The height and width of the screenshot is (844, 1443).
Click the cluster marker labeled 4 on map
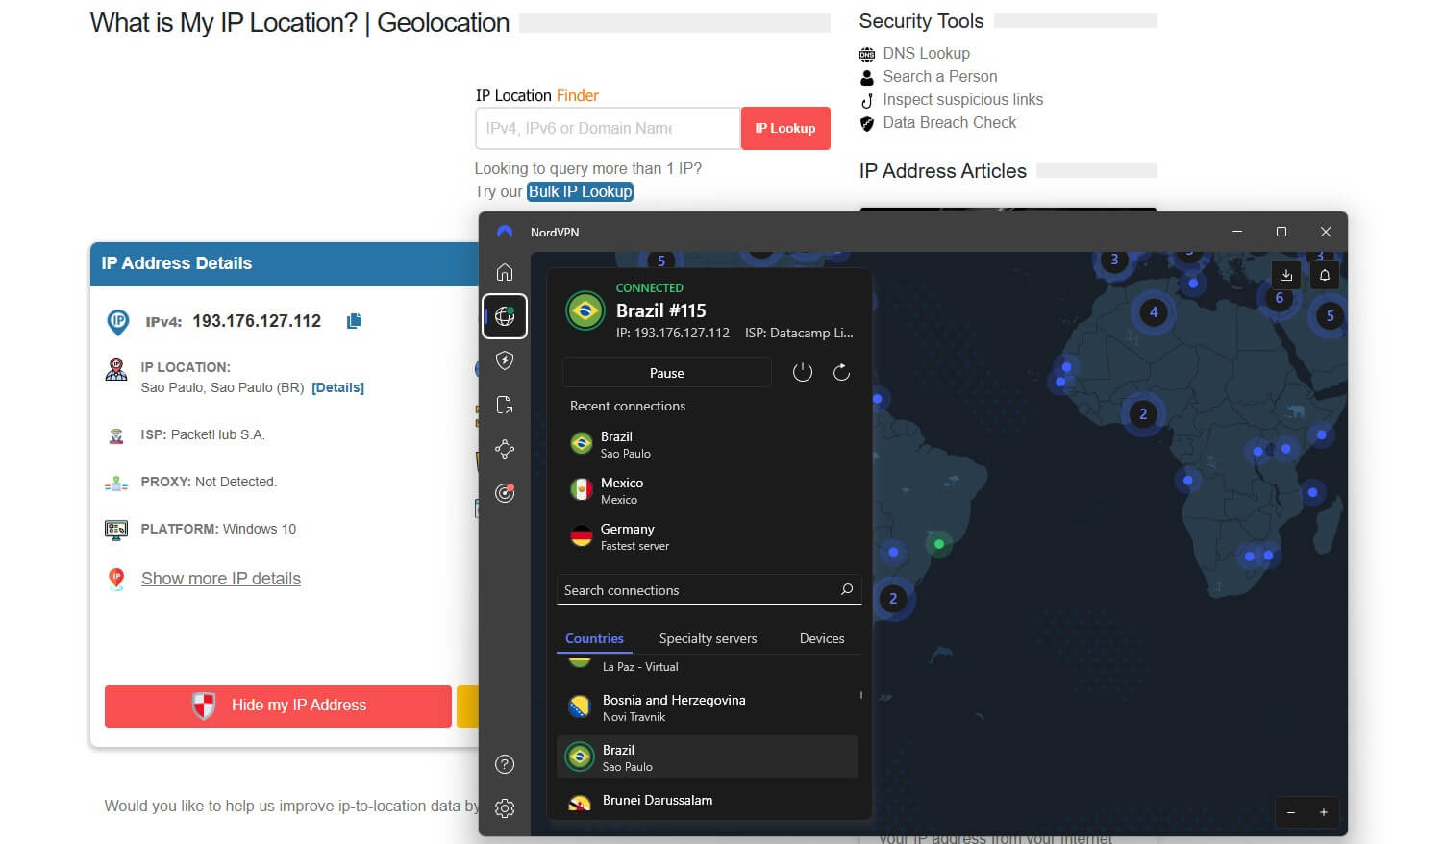click(1154, 311)
